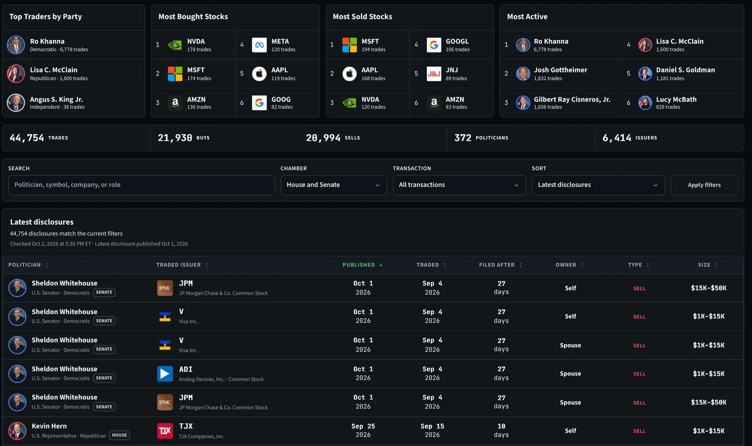Open the Sort dropdown Latest disclosures
The height and width of the screenshot is (446, 752).
598,185
